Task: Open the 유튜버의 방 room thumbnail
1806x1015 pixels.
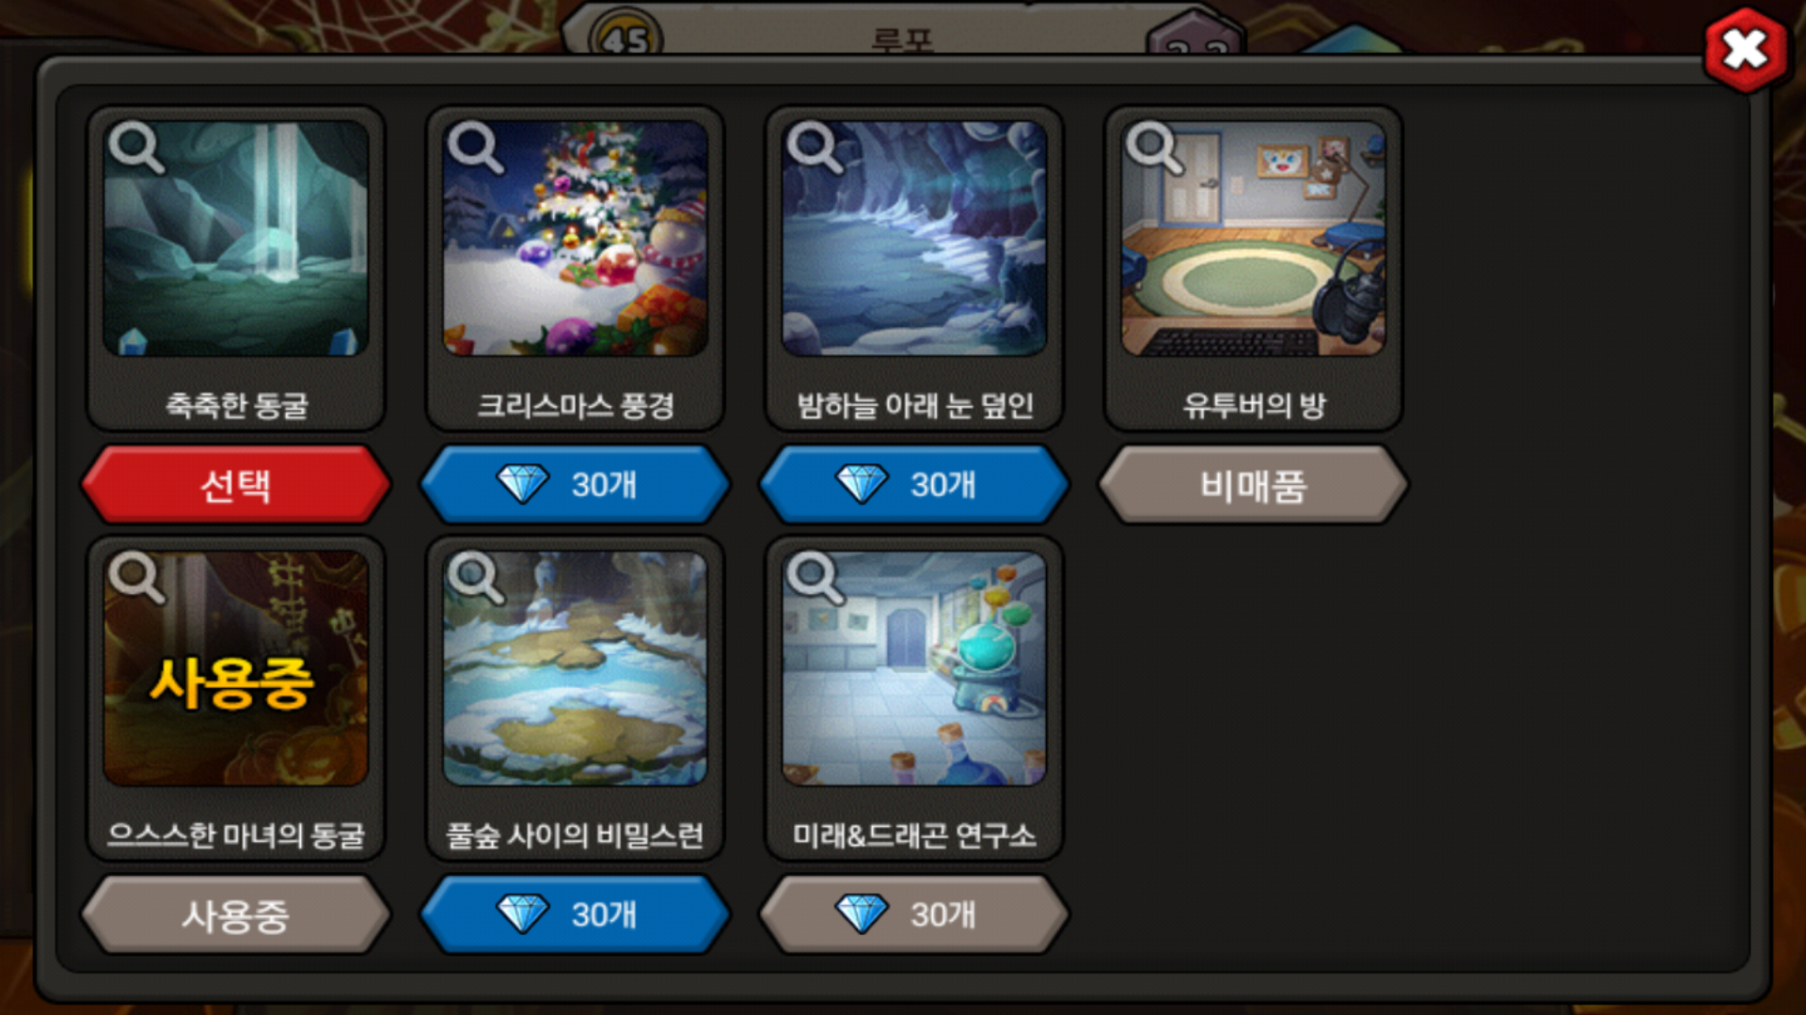Action: click(x=1253, y=238)
